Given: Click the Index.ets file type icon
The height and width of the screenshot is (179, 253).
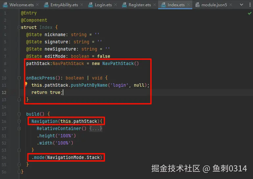Looking at the screenshot, I should 163,5.
